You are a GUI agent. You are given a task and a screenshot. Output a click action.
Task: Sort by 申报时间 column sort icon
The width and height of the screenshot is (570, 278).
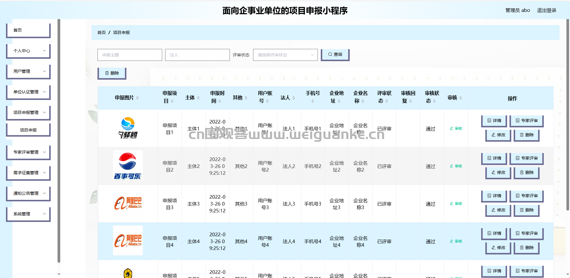coord(220,101)
